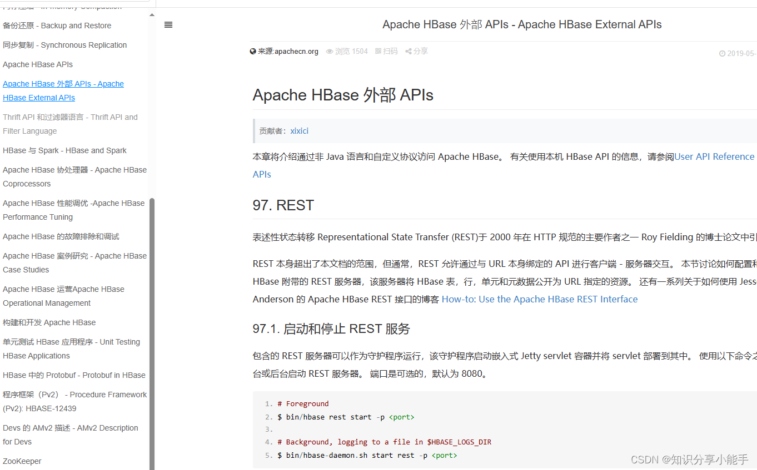Open Apache HBase Case Studies entry
Screen dimensions: 757x470
(x=74, y=262)
